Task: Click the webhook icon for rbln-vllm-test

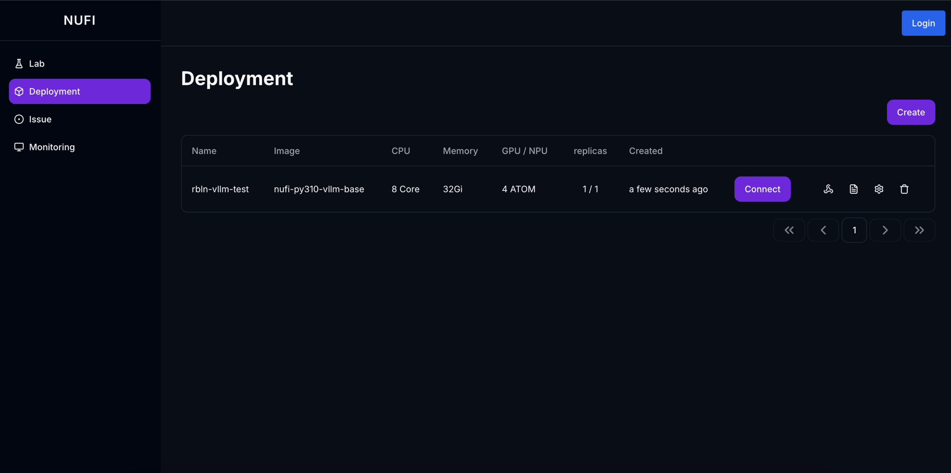Action: [828, 189]
